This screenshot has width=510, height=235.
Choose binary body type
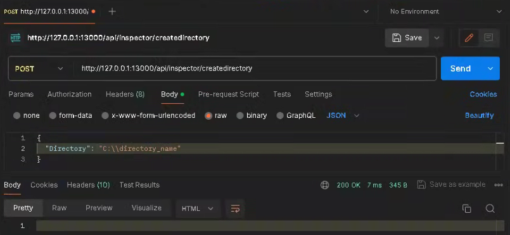click(x=252, y=116)
